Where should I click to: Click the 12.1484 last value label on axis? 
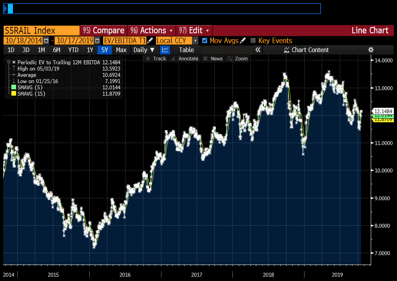pyautogui.click(x=383, y=111)
